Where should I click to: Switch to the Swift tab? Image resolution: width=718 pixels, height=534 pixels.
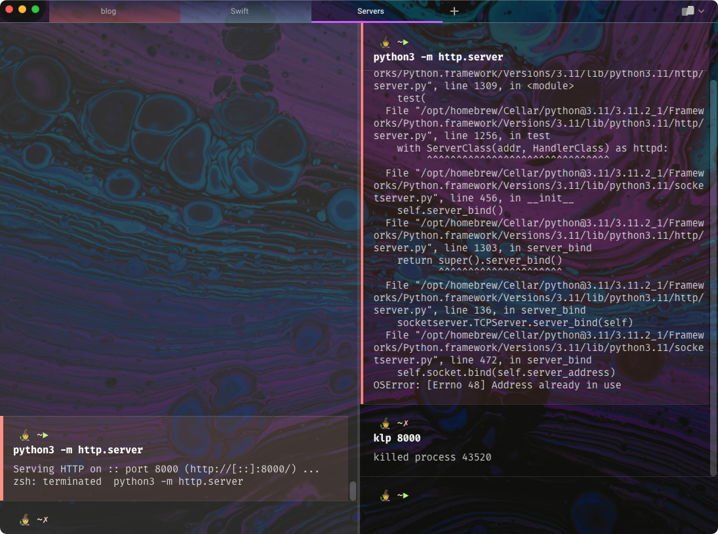[x=239, y=11]
